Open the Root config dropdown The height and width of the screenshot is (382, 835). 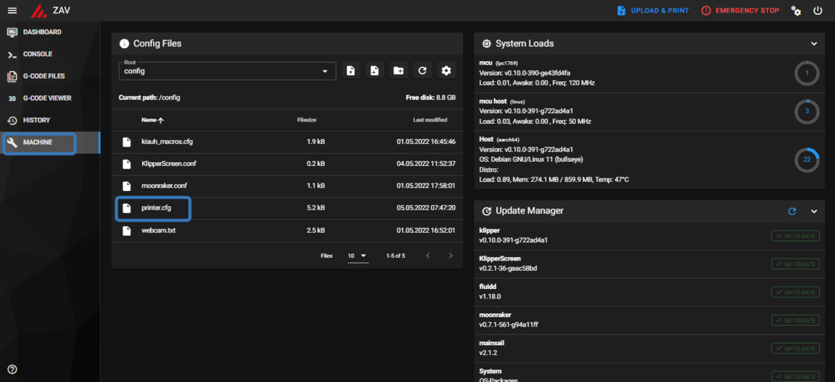click(x=227, y=71)
